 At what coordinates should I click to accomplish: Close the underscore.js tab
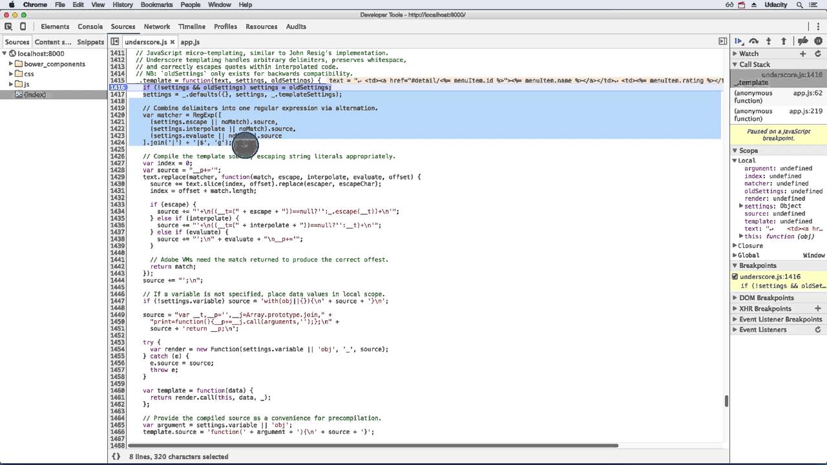(173, 42)
